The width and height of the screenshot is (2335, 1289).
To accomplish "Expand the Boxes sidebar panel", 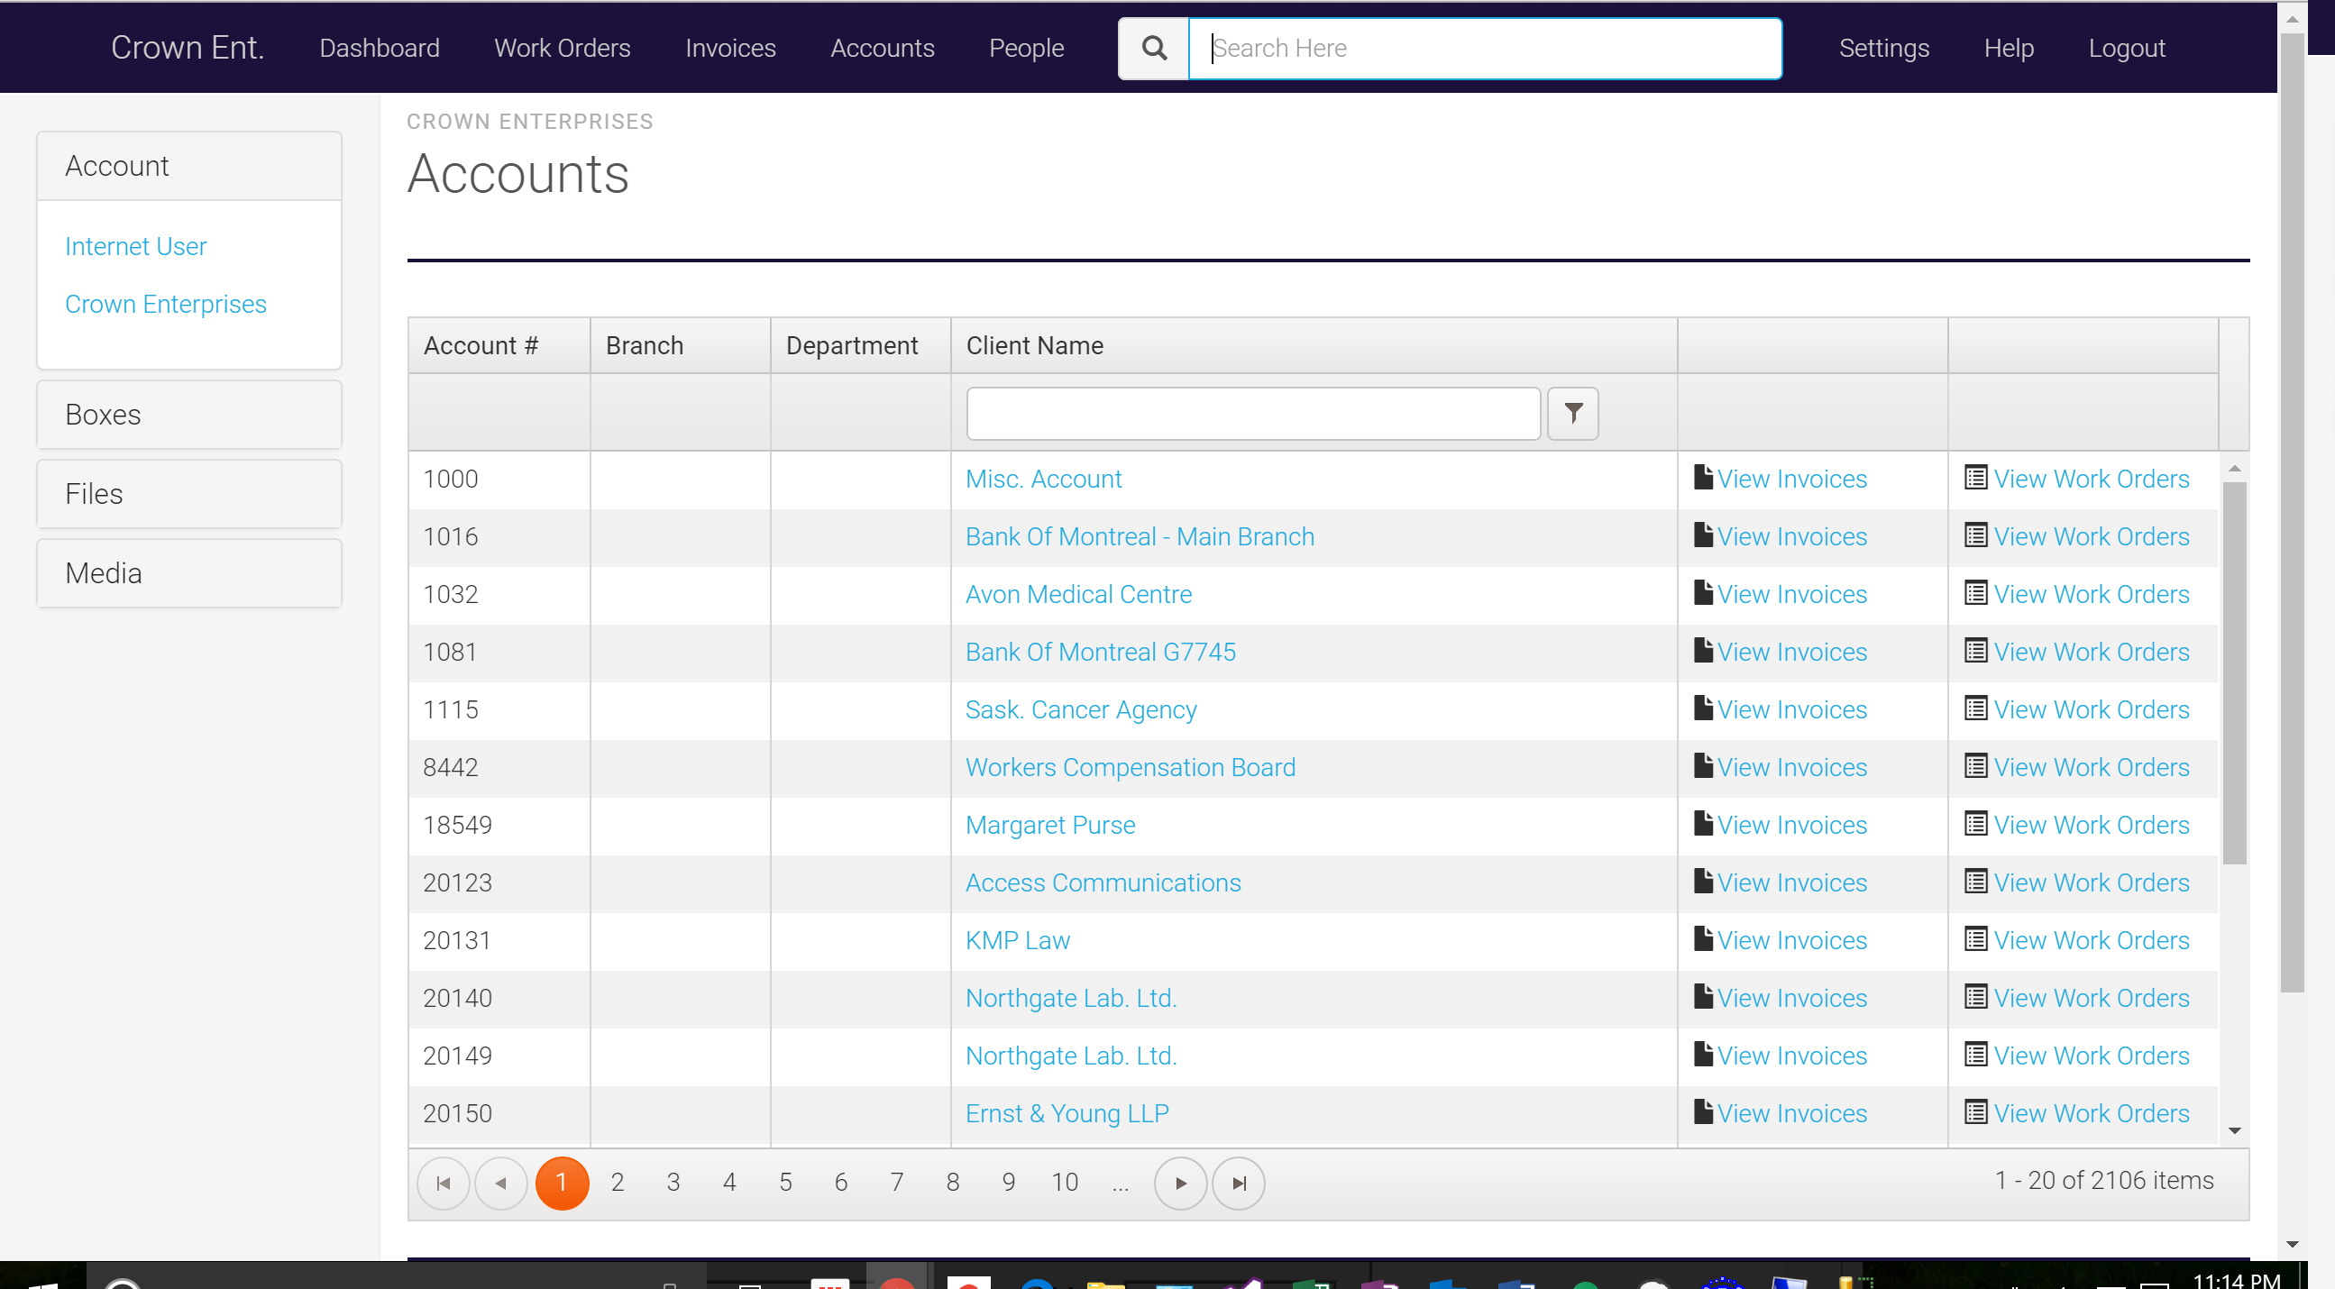I will [x=188, y=415].
